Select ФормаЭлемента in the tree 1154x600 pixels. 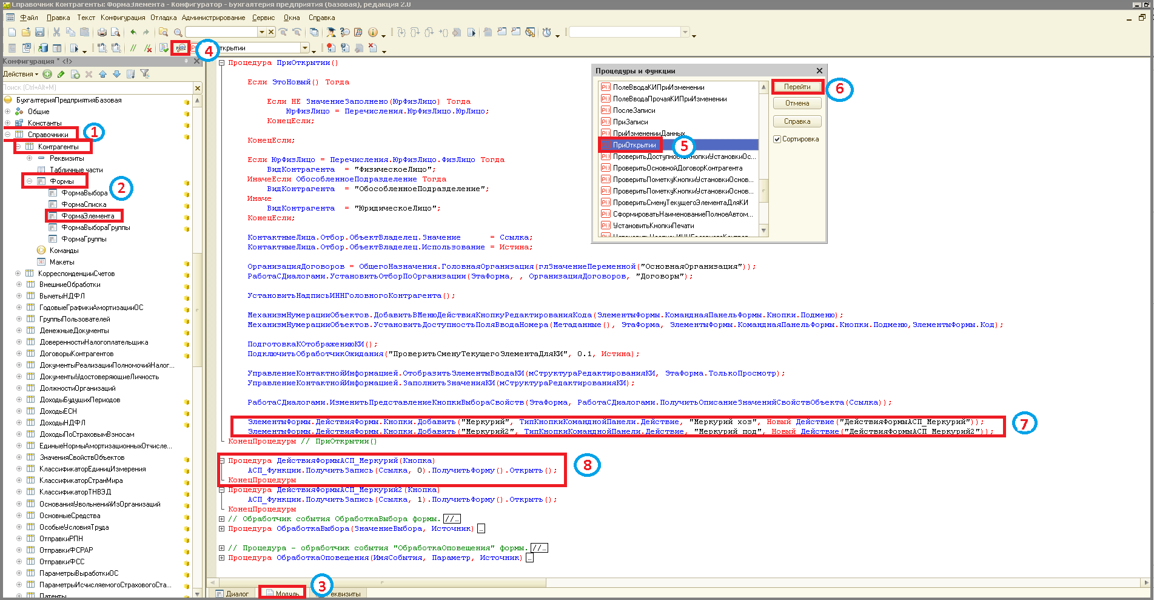[x=88, y=216]
